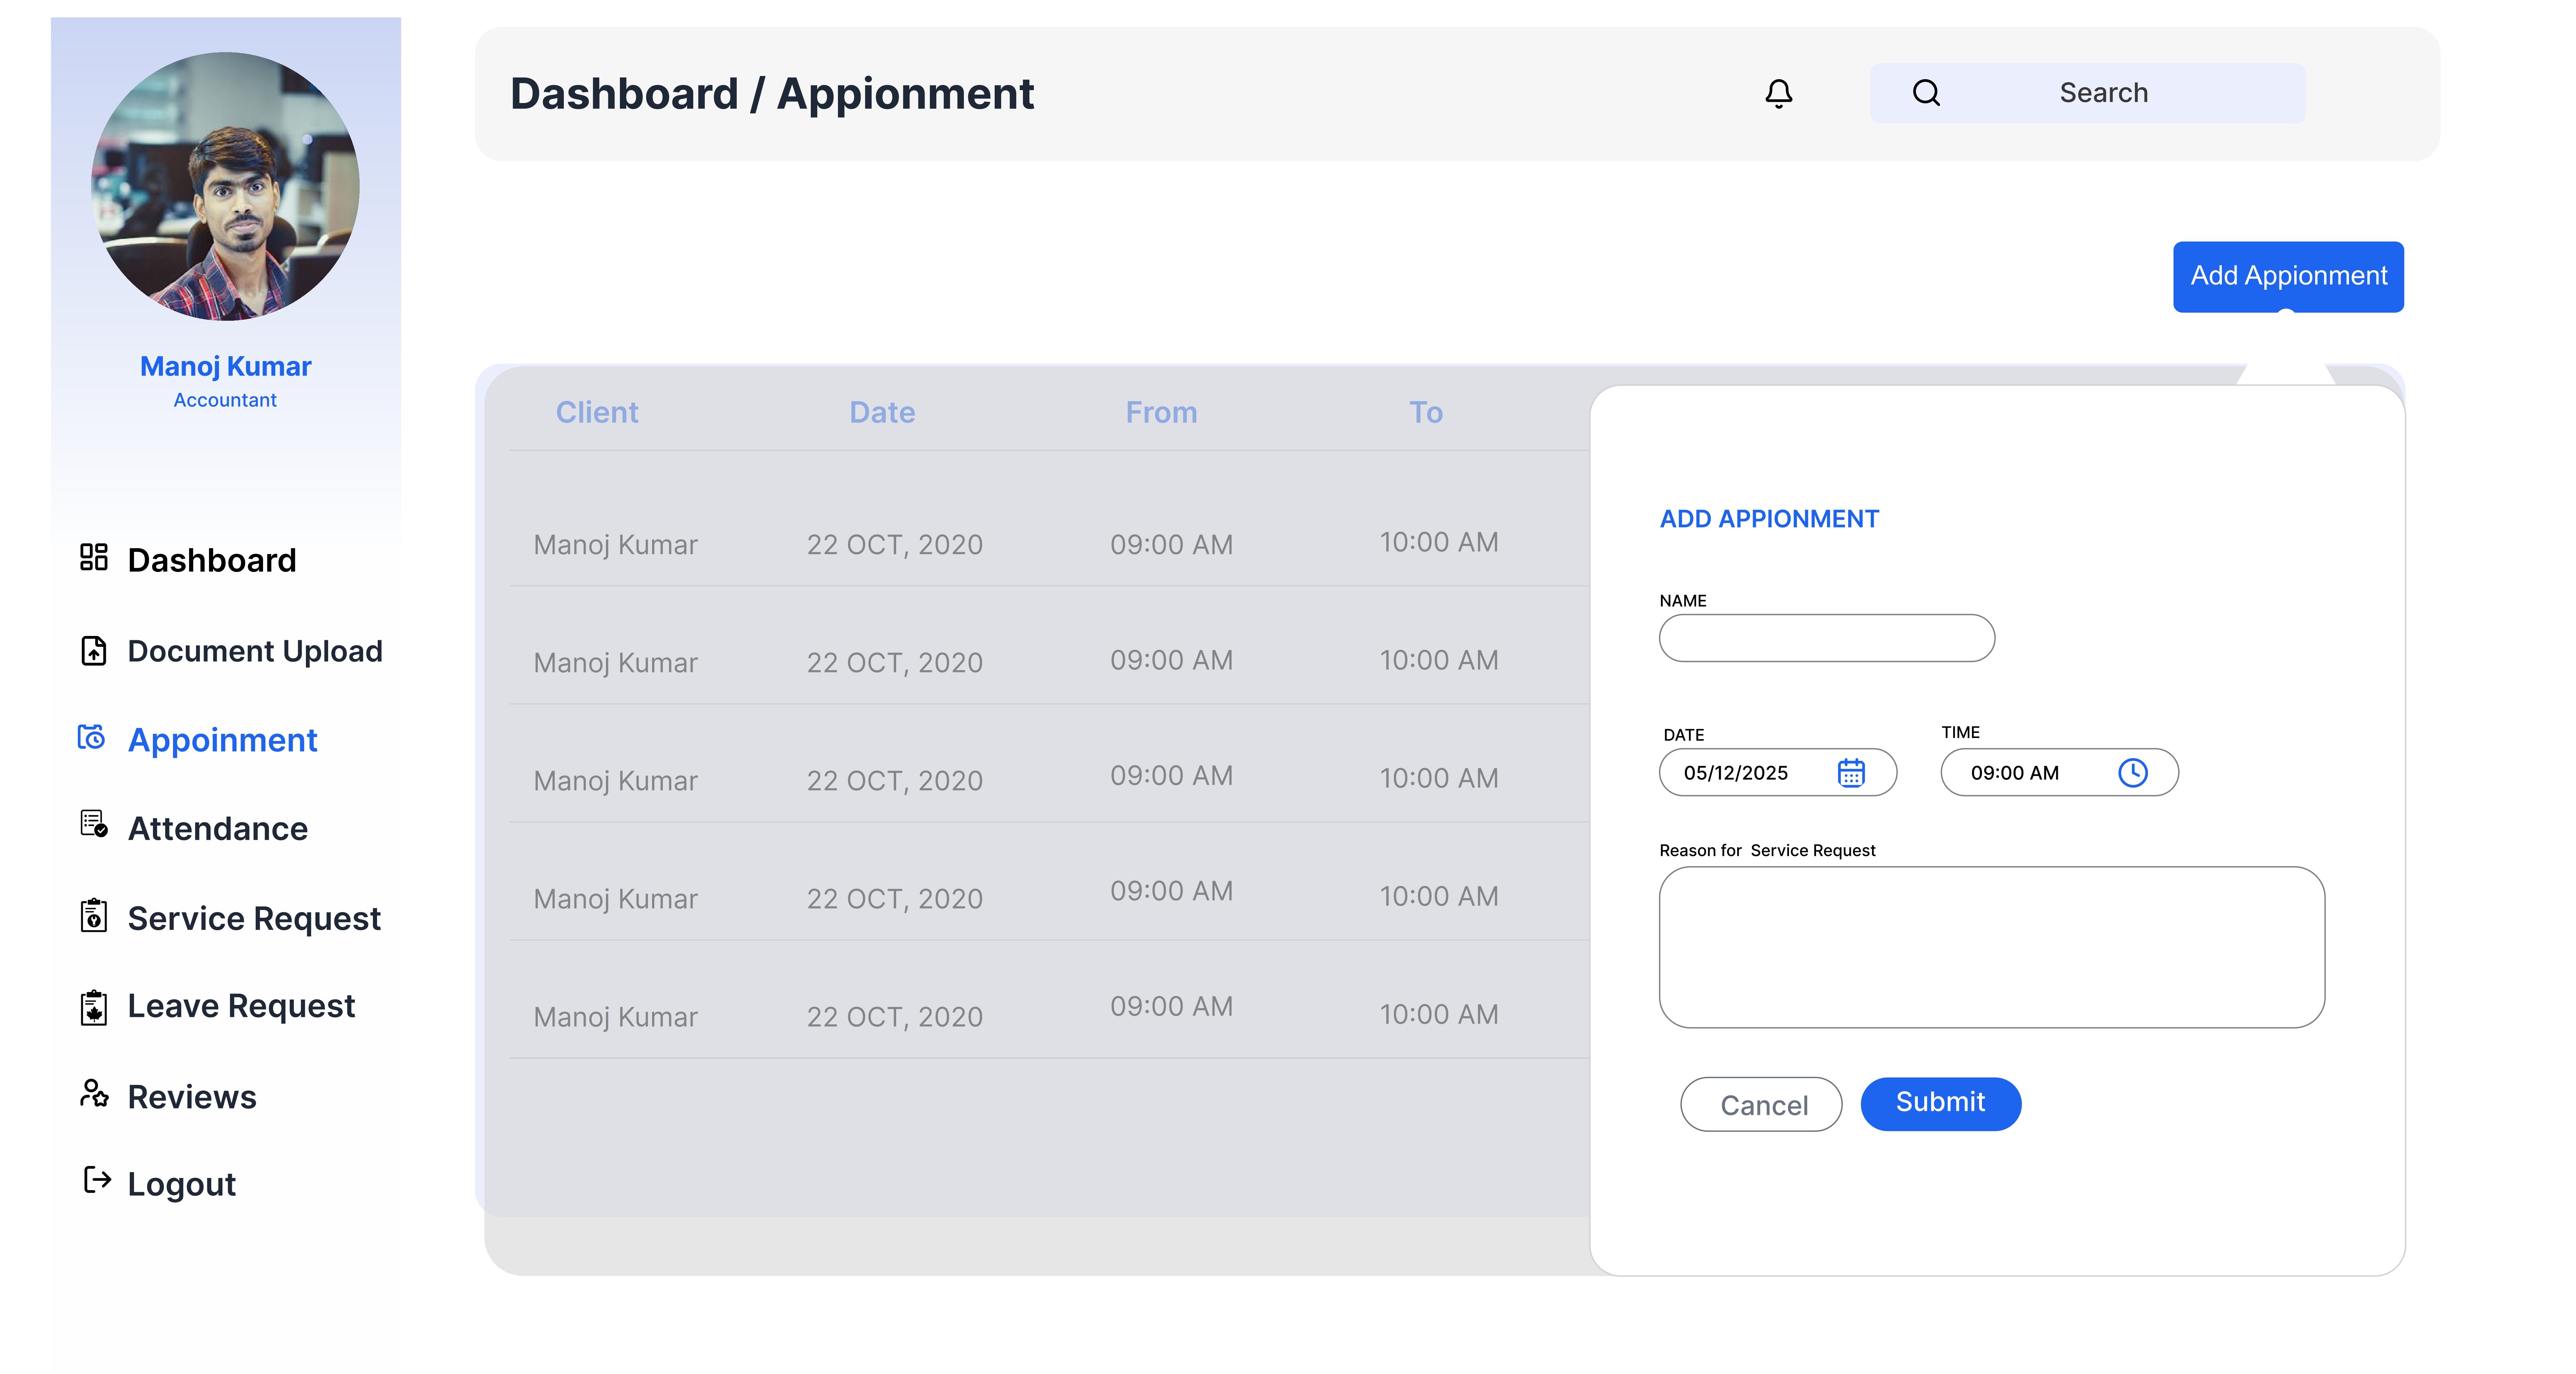Open the date picker calendar icon
The width and height of the screenshot is (2576, 1374).
1851,773
